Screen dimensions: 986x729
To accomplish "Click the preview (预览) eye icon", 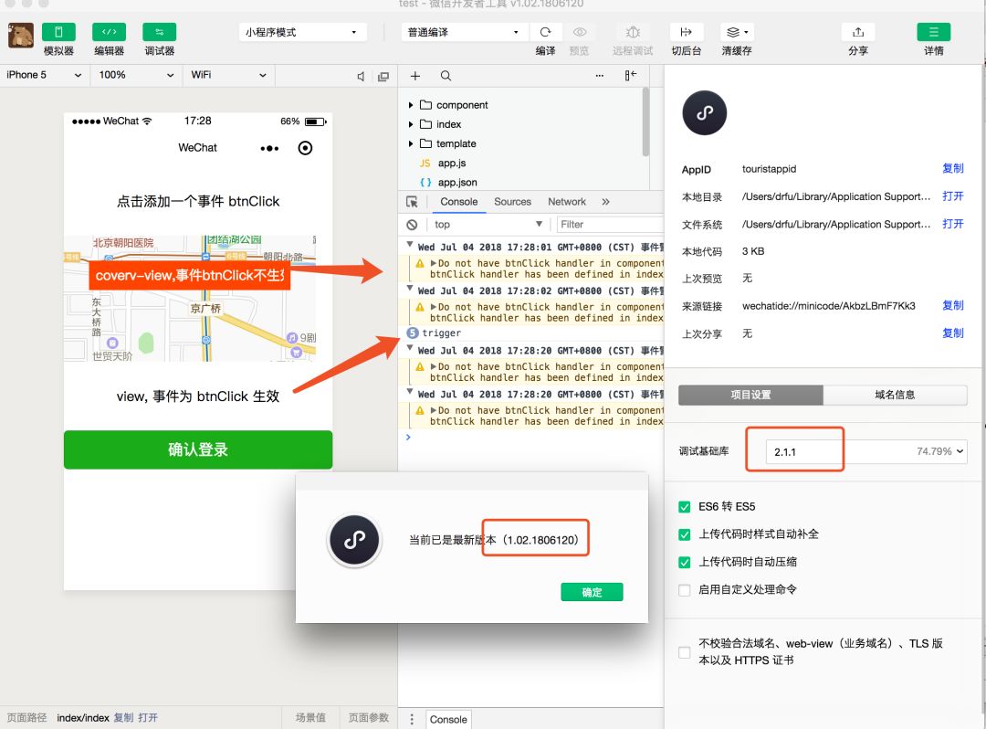I will coord(579,32).
